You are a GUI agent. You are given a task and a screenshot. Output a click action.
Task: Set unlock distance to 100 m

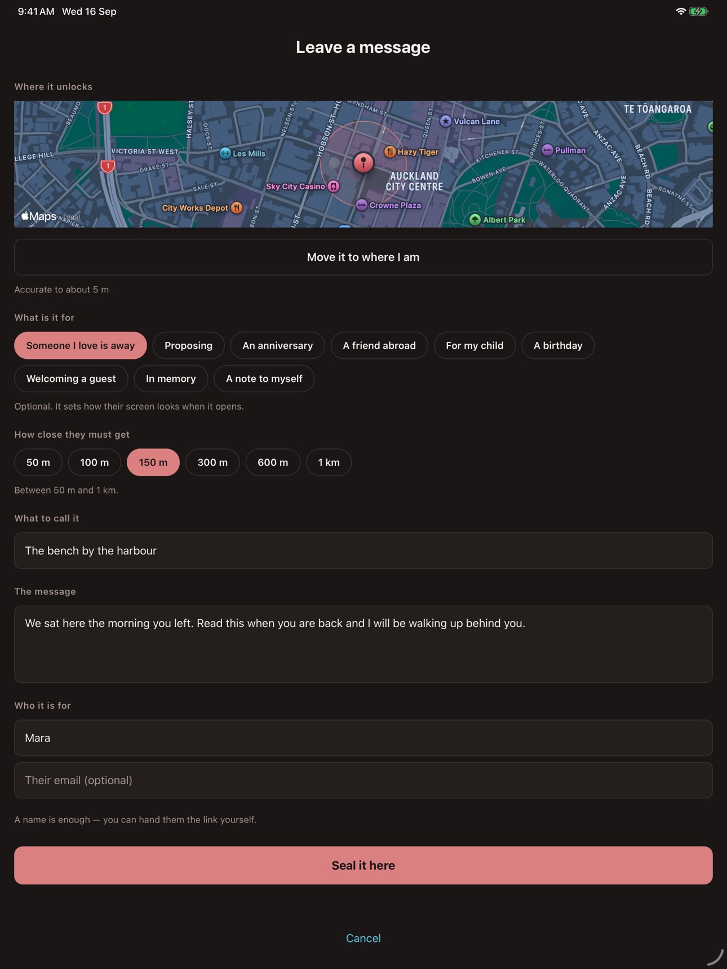click(x=95, y=463)
